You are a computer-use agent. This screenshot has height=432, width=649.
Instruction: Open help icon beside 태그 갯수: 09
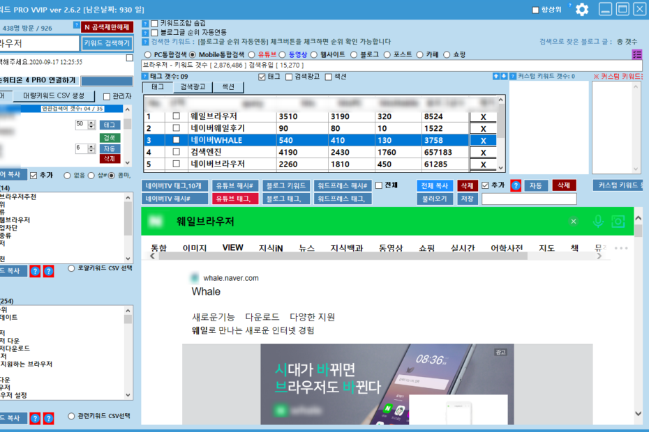point(145,77)
